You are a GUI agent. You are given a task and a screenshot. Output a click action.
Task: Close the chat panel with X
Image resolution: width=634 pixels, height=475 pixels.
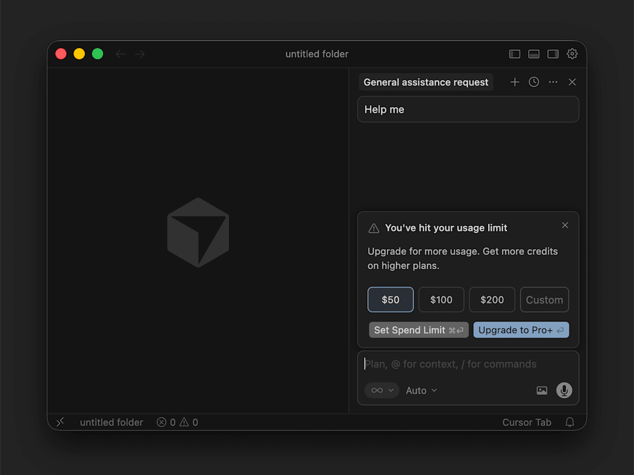(x=572, y=82)
